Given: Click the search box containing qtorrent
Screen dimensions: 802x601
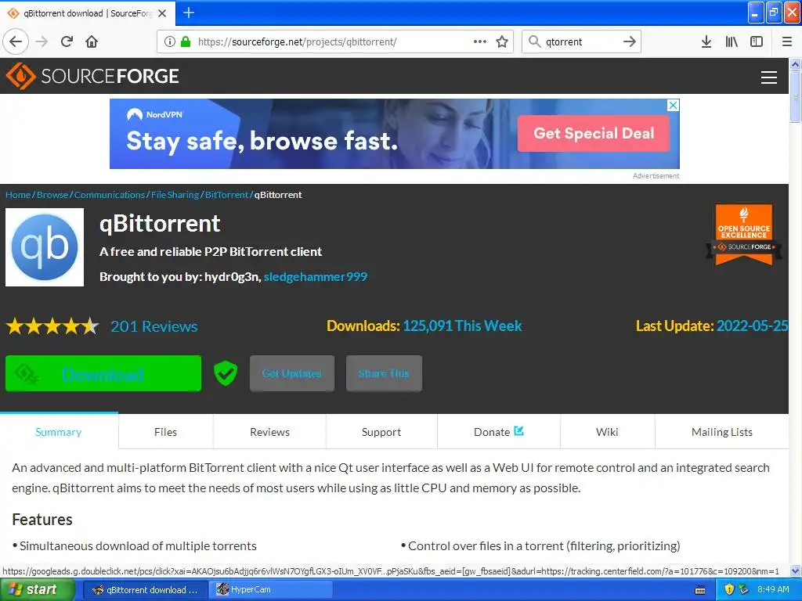Looking at the screenshot, I should click(x=581, y=42).
